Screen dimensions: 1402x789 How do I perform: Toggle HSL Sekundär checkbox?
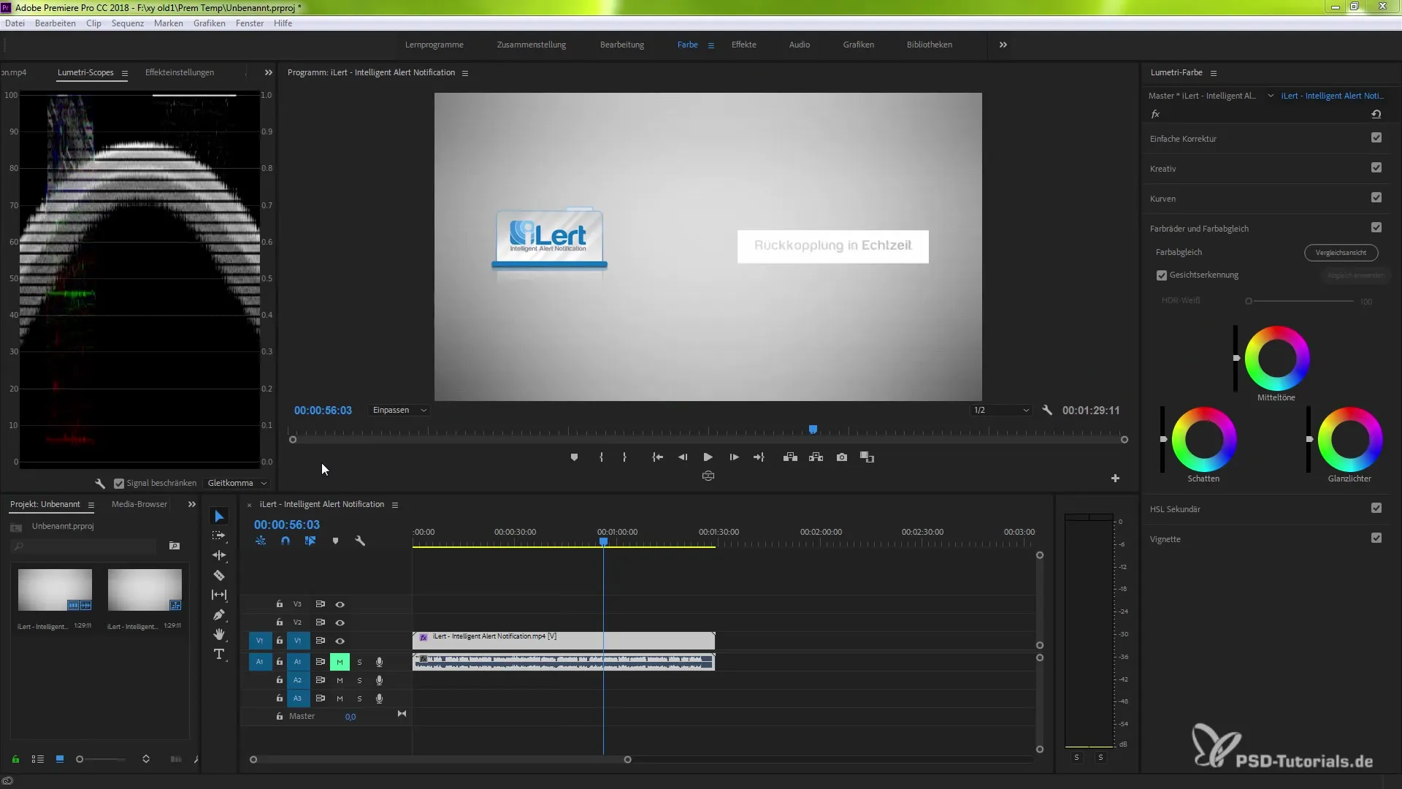pyautogui.click(x=1376, y=508)
